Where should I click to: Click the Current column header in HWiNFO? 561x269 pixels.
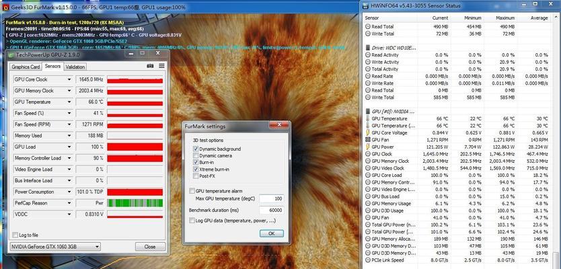click(441, 18)
